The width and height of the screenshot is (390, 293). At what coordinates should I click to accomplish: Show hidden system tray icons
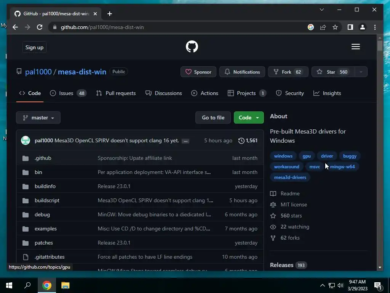click(x=322, y=285)
